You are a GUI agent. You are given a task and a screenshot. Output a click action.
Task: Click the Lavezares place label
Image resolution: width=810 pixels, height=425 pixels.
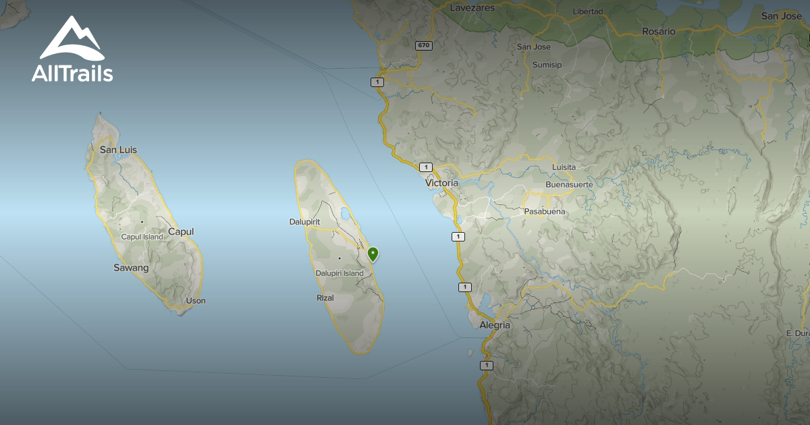tap(472, 8)
